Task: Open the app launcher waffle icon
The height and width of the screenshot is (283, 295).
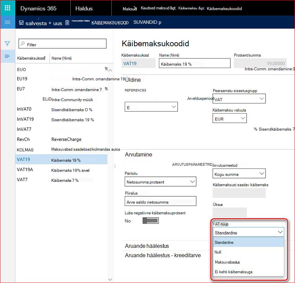Action: (x=7, y=8)
